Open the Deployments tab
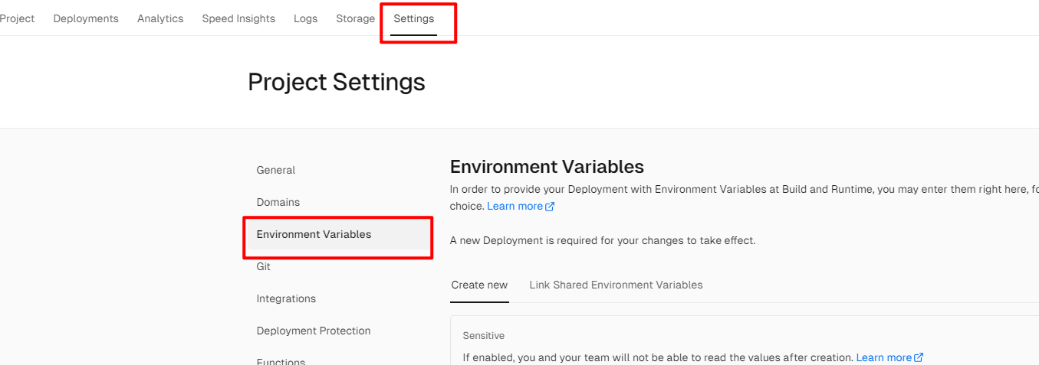 pyautogui.click(x=86, y=18)
